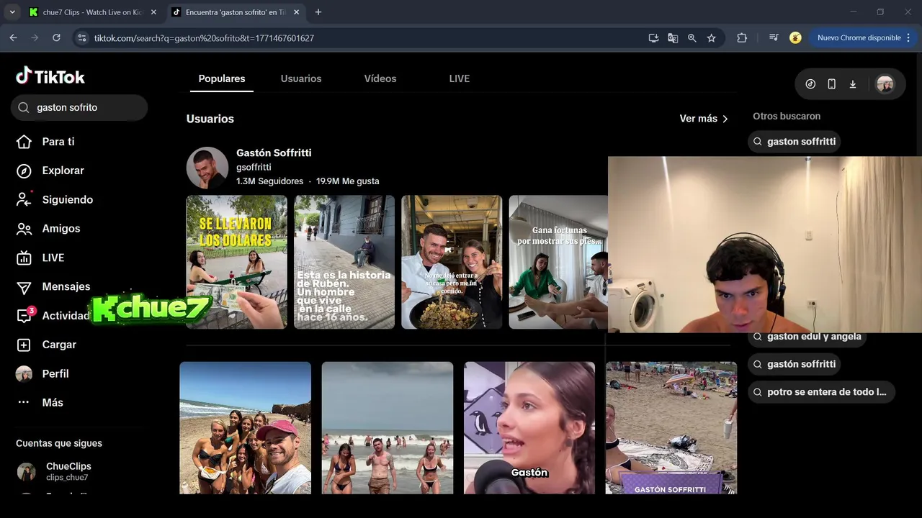
Task: Click the download app icon in top-right pill
Action: pos(853,84)
